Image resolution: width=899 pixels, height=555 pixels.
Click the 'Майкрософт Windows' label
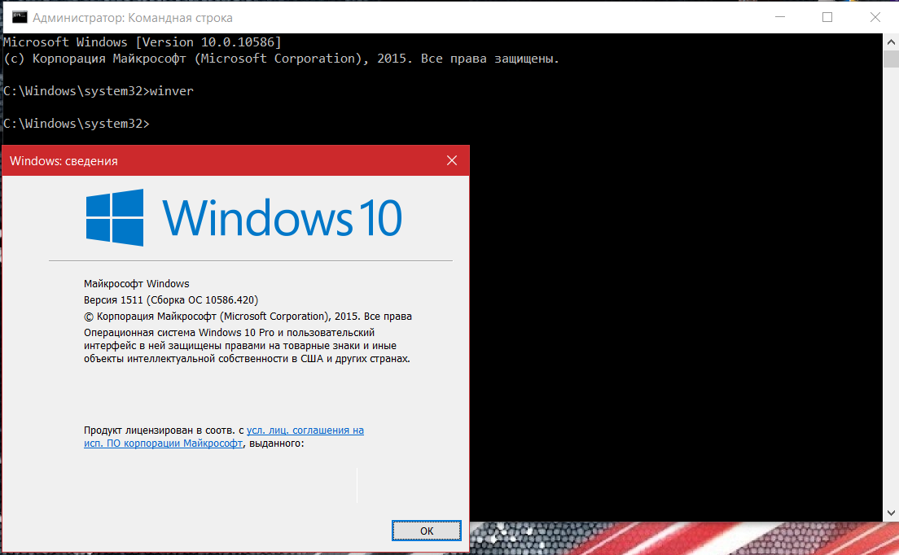point(137,283)
